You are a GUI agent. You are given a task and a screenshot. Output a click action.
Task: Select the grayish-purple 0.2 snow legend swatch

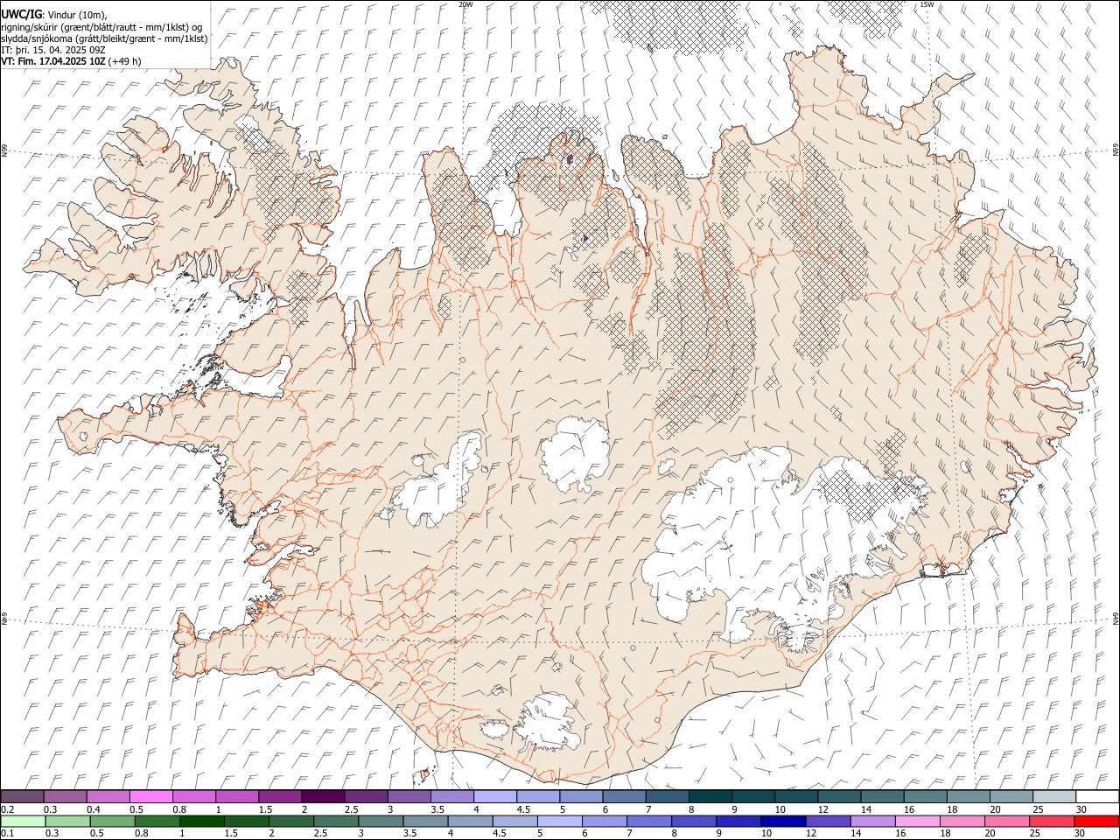tap(23, 796)
